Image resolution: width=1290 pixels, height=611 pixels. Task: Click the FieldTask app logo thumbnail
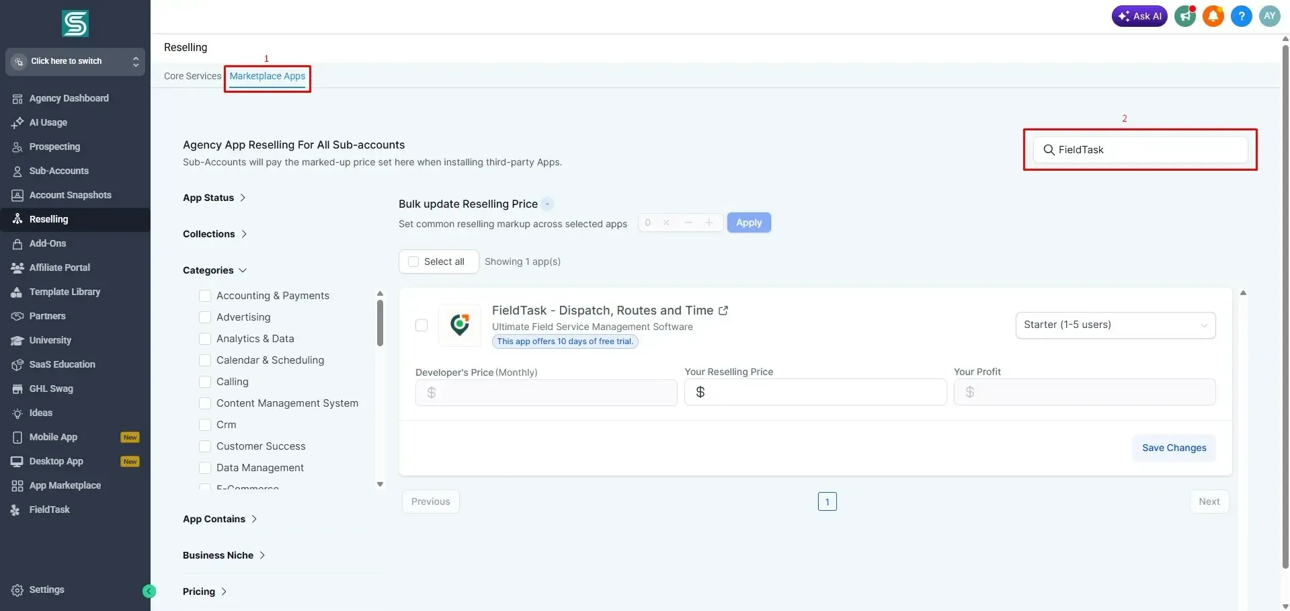[x=460, y=325]
